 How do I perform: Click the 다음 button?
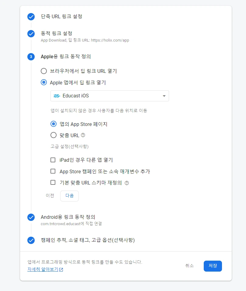pos(69,196)
